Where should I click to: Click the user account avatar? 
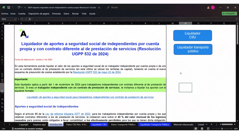[x=213, y=7]
